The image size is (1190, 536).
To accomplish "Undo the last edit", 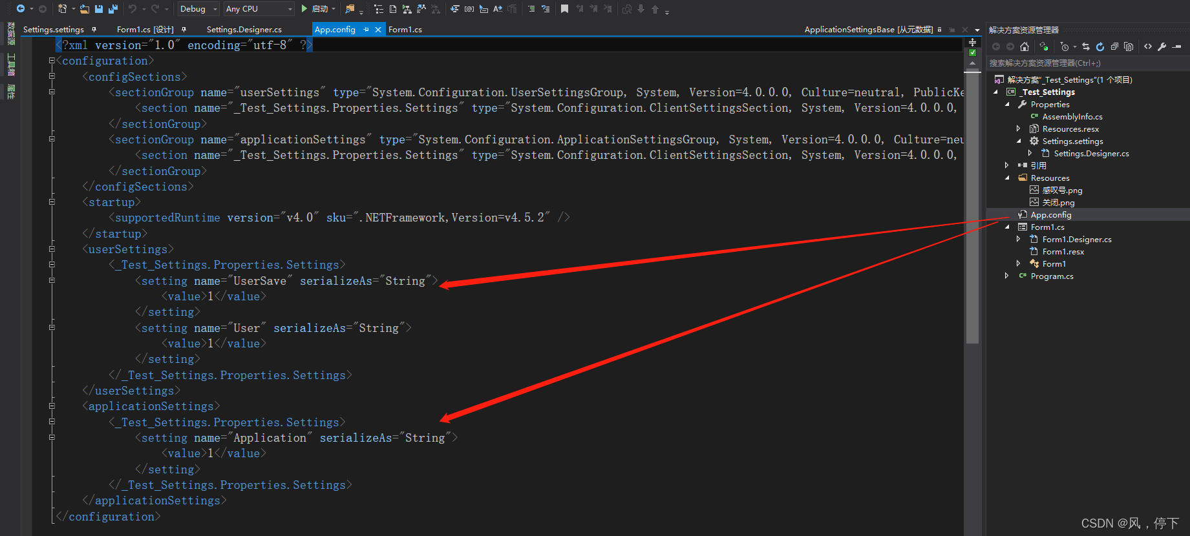I will click(x=133, y=9).
